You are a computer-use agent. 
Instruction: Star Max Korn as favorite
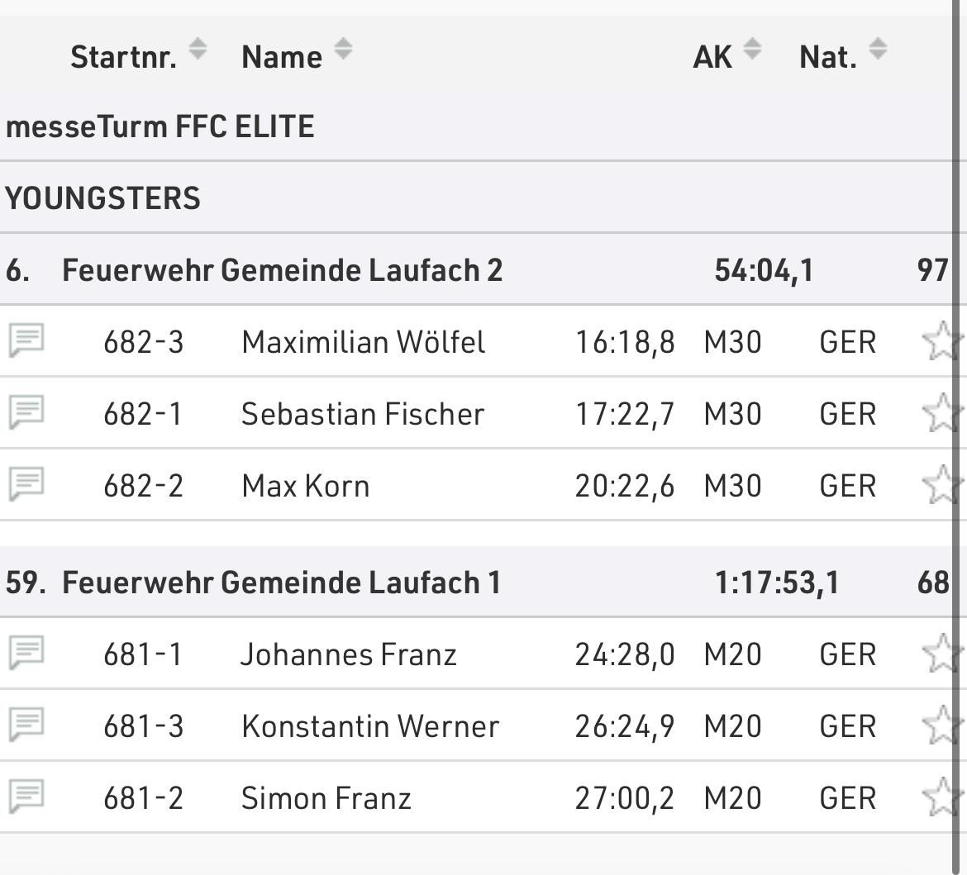point(941,485)
